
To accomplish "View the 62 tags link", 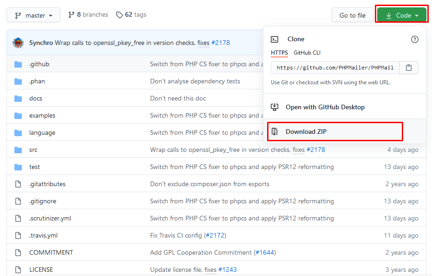I will coord(131,14).
